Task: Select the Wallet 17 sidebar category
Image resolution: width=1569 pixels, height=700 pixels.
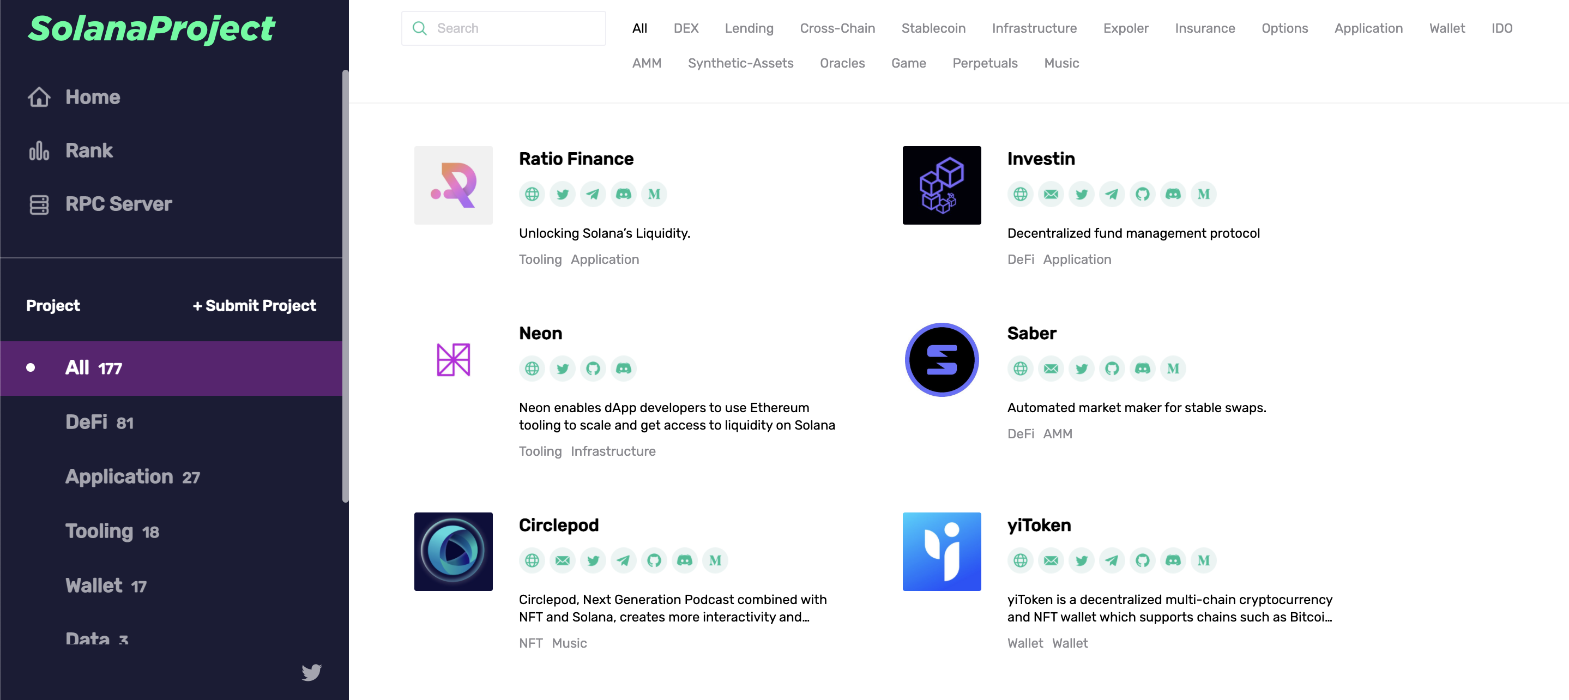Action: coord(106,586)
